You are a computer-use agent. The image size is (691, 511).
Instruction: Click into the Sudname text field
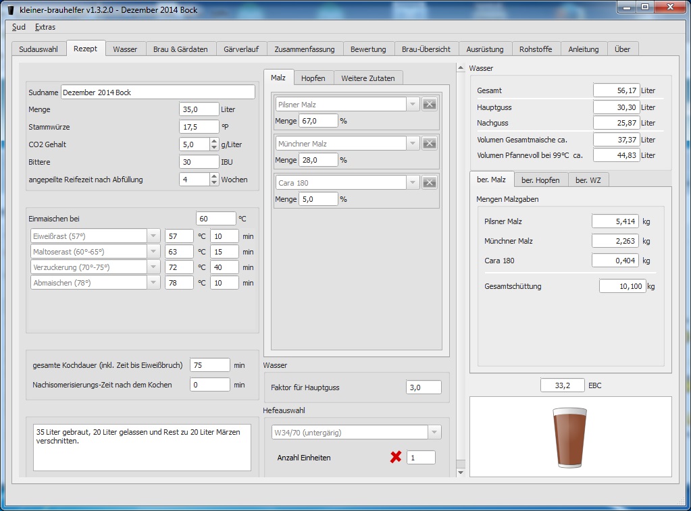(157, 92)
